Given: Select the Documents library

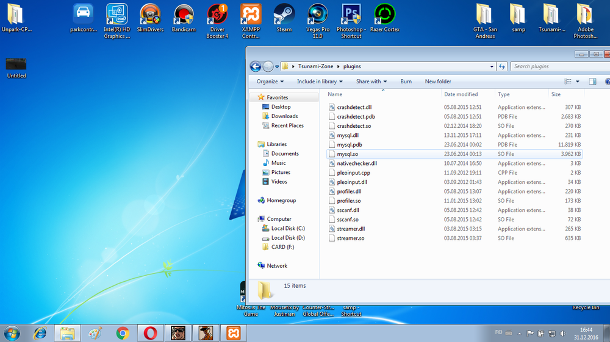Looking at the screenshot, I should click(285, 153).
